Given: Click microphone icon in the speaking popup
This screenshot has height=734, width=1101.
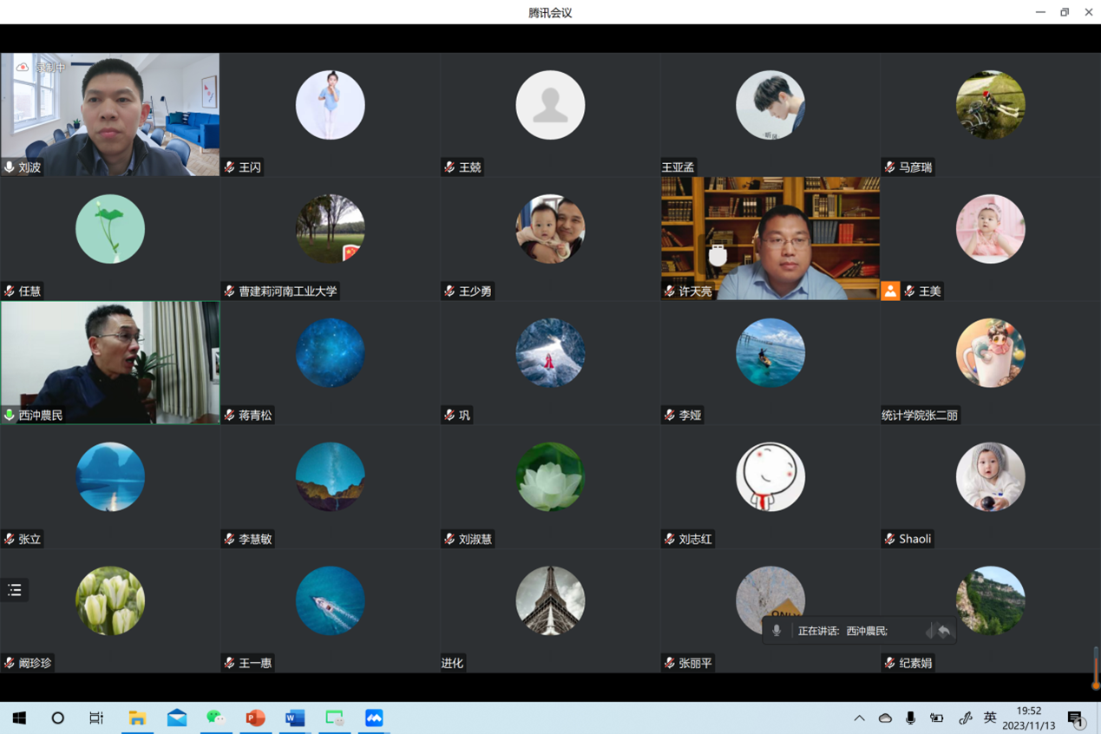Looking at the screenshot, I should (x=777, y=631).
